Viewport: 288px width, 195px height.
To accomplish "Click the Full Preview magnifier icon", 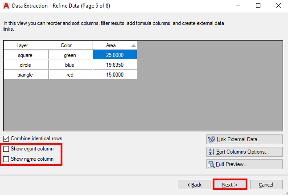I will point(211,164).
